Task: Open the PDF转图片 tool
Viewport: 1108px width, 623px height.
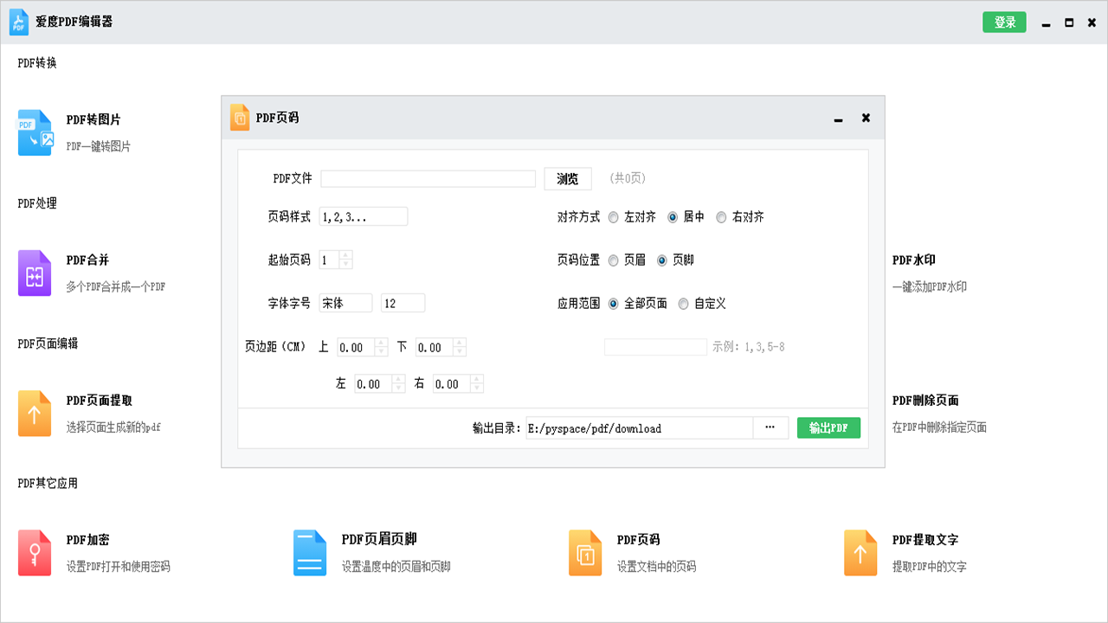Action: 33,132
